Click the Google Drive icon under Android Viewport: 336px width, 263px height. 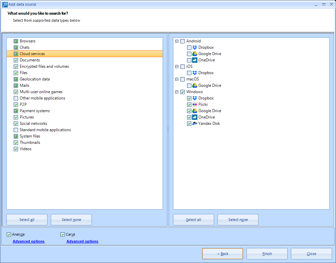195,54
